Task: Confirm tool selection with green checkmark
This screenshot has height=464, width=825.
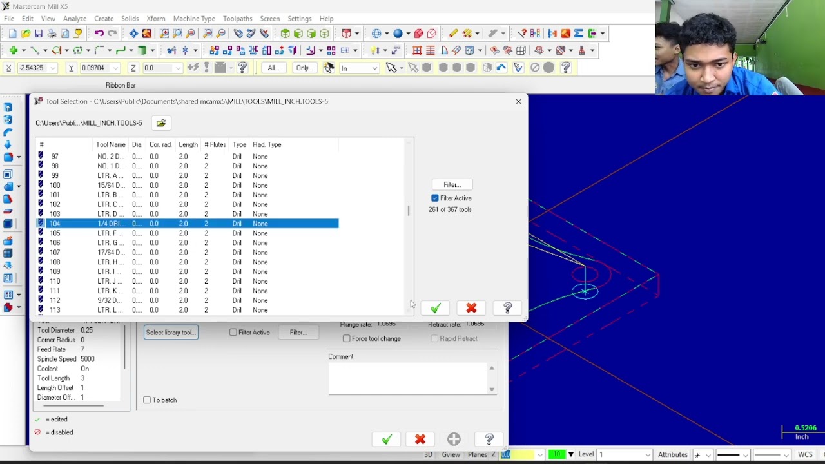Action: click(x=436, y=309)
